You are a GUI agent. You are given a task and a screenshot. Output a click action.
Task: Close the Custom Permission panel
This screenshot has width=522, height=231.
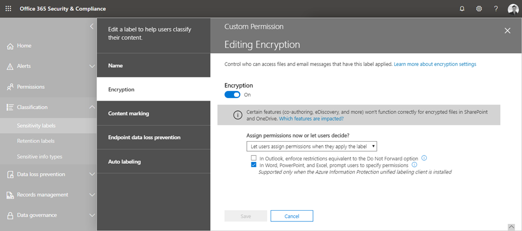click(x=507, y=30)
